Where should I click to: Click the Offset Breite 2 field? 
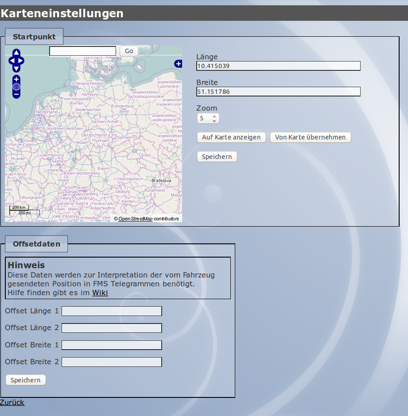click(112, 362)
